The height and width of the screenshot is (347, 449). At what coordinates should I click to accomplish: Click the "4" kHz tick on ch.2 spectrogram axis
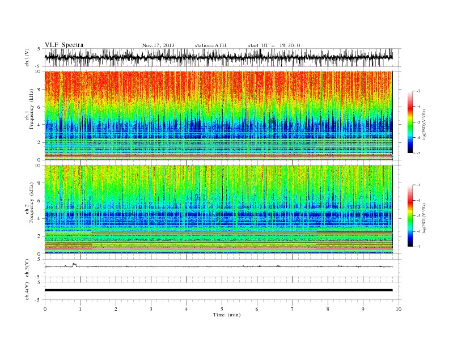(40, 219)
